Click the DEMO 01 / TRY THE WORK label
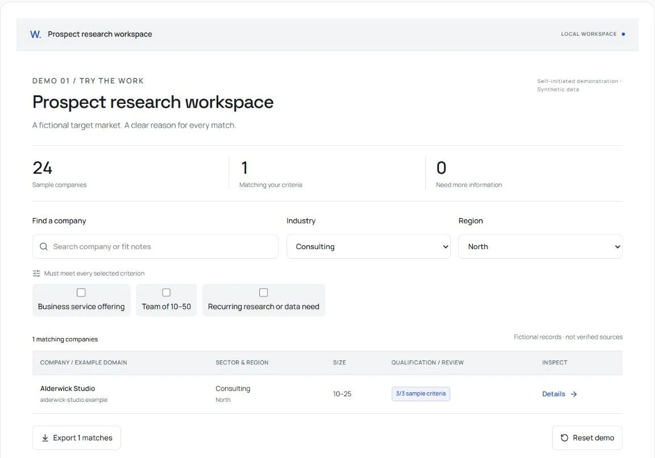The height and width of the screenshot is (458, 655). [88, 81]
